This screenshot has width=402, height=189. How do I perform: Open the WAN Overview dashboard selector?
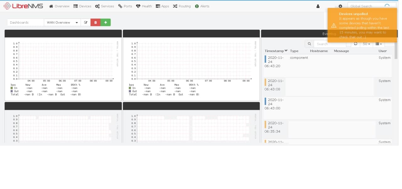(62, 22)
